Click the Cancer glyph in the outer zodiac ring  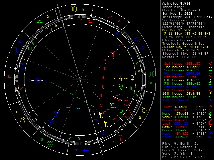(x=138, y=39)
